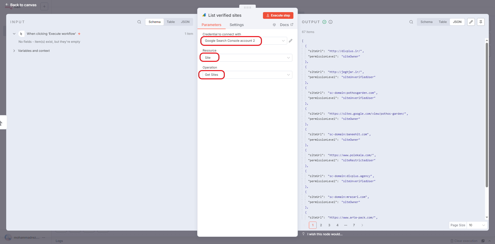Image resolution: width=495 pixels, height=244 pixels.
Task: Select the Parameters tab
Action: coord(211,25)
